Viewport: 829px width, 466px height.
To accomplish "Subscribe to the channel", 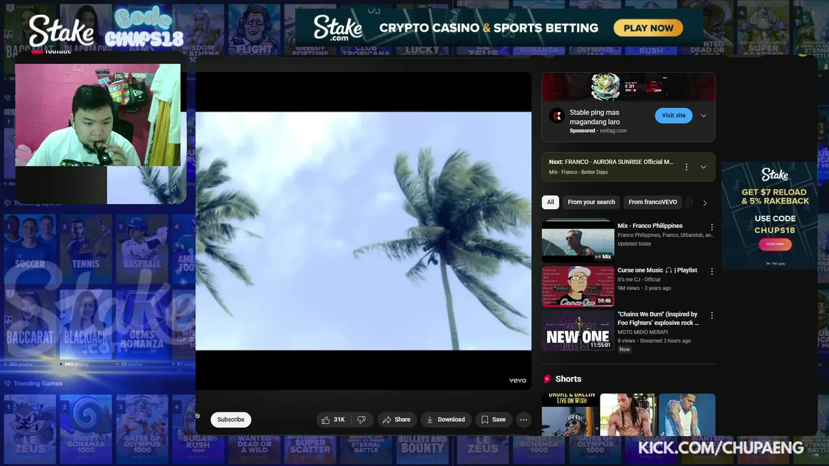I will pos(231,419).
